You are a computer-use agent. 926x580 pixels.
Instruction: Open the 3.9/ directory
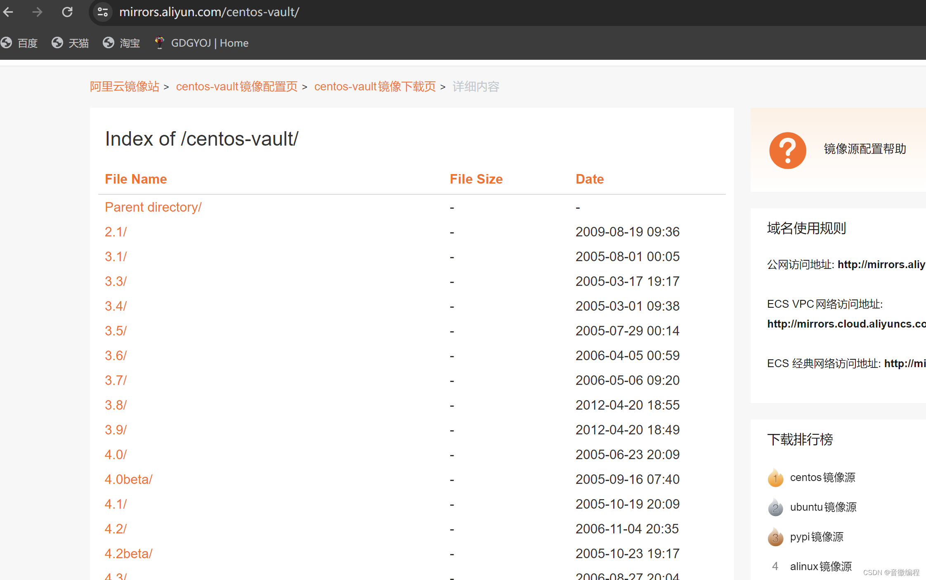[x=116, y=430]
